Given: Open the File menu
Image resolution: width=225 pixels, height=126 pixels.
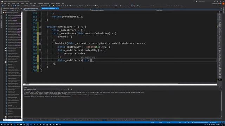Looking at the screenshot, I should (2, 3).
